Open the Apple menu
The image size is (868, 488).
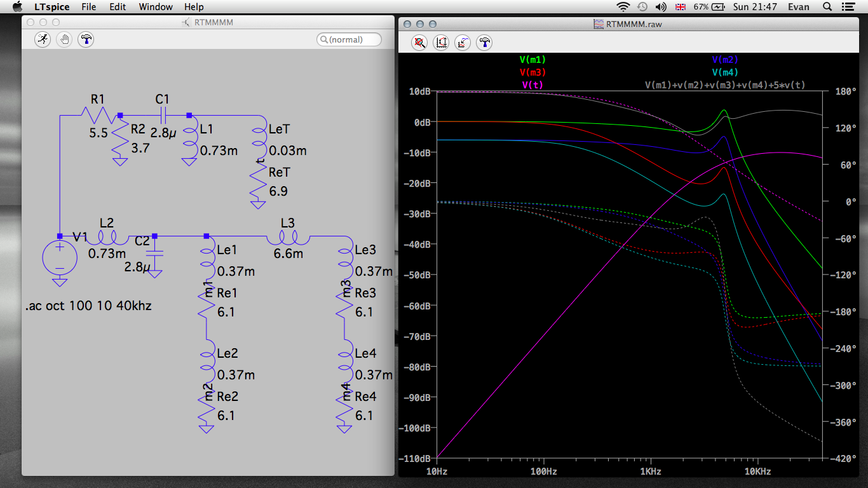17,7
